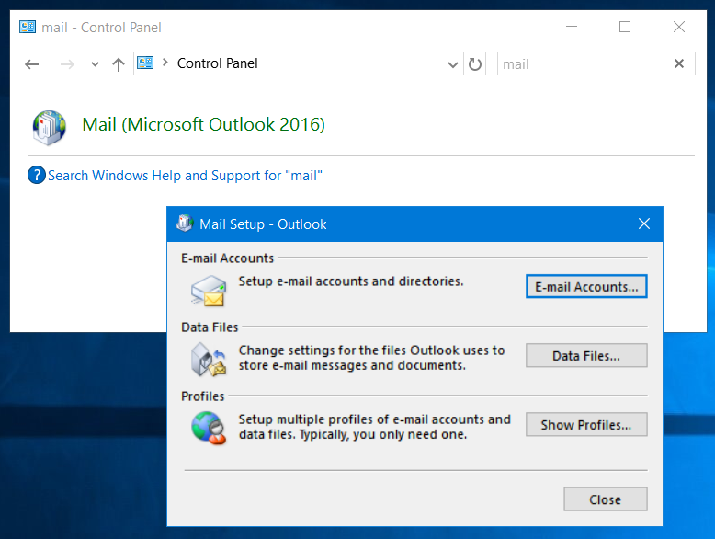The image size is (715, 539).
Task: Expand the address bar history dropdown
Action: click(x=452, y=64)
